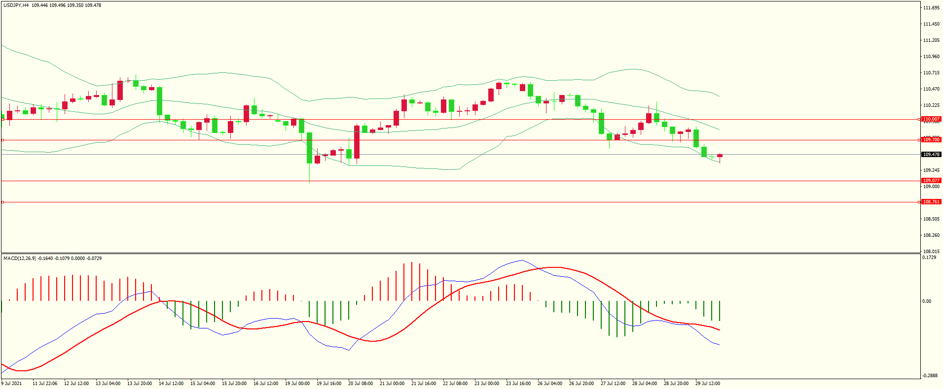
Task: Click the last red candle on the chart
Action: [720, 156]
